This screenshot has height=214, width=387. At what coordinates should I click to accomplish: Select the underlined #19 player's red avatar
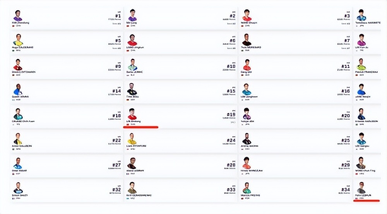tap(132, 114)
